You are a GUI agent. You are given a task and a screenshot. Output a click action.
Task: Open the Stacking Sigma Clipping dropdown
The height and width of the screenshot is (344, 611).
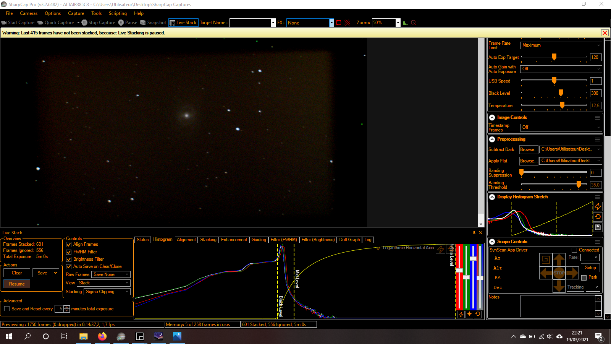tap(107, 292)
